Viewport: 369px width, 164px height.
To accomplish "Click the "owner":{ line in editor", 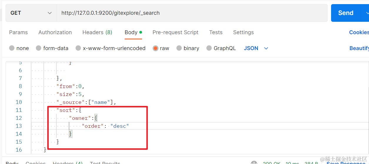I will [83, 118].
